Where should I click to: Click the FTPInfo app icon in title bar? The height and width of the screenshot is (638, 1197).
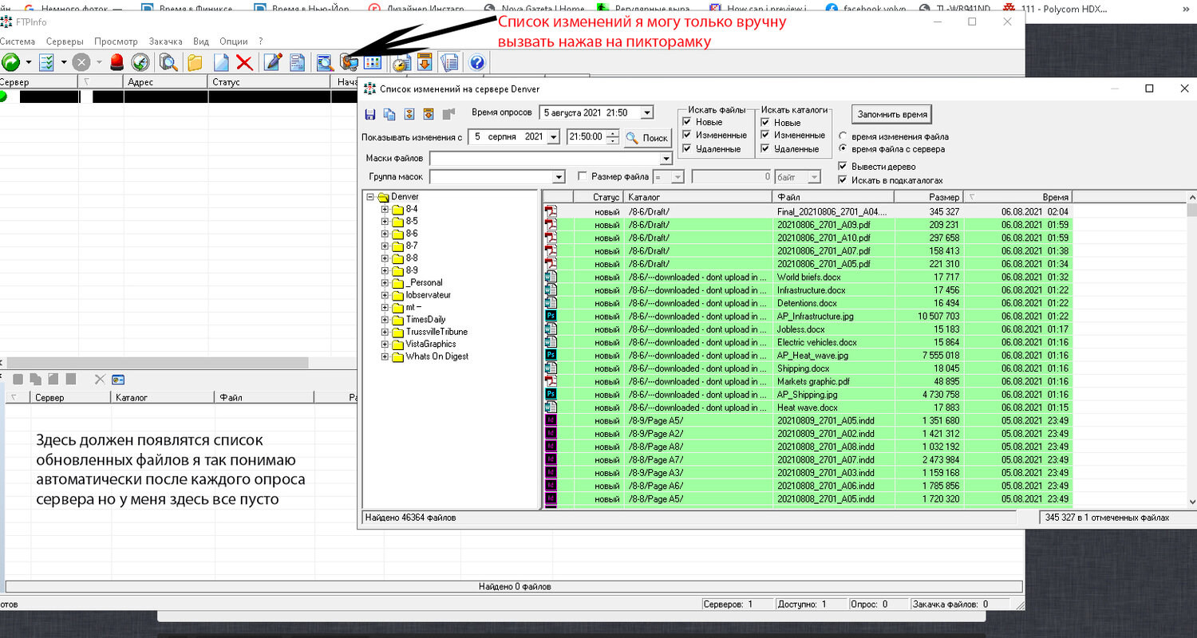point(6,22)
